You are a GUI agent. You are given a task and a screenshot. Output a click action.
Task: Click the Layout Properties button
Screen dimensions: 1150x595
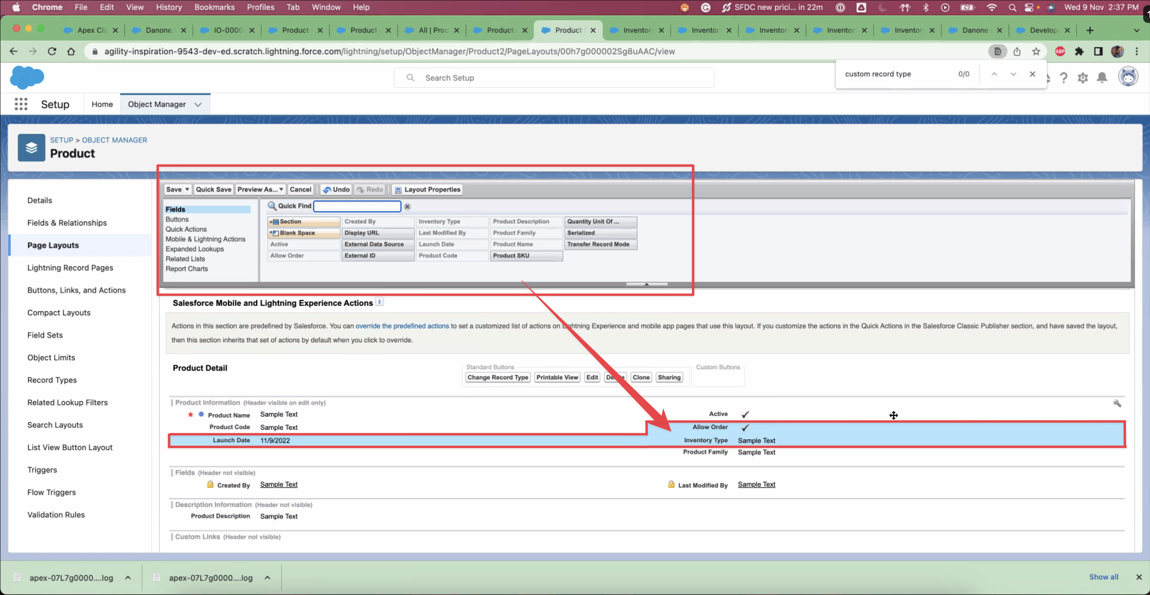[427, 189]
